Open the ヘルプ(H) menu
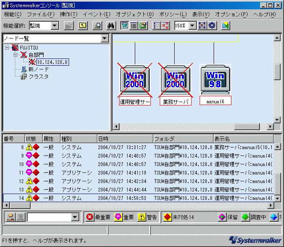284x247 pixels. [x=265, y=14]
